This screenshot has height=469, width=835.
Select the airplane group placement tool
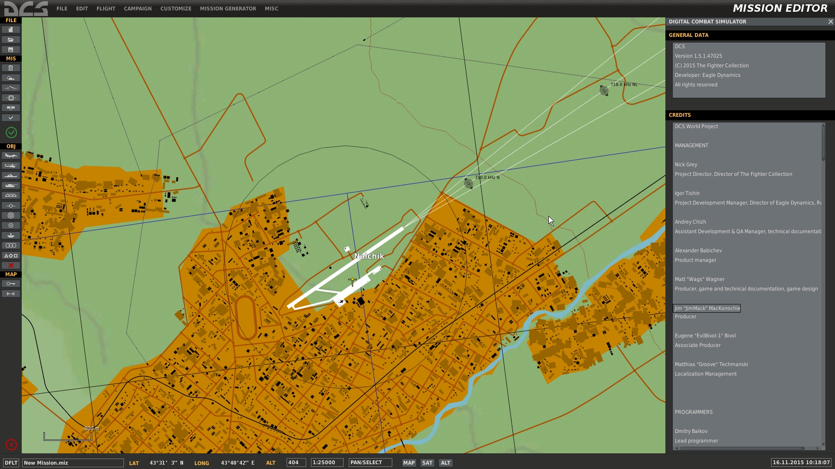pyautogui.click(x=11, y=155)
